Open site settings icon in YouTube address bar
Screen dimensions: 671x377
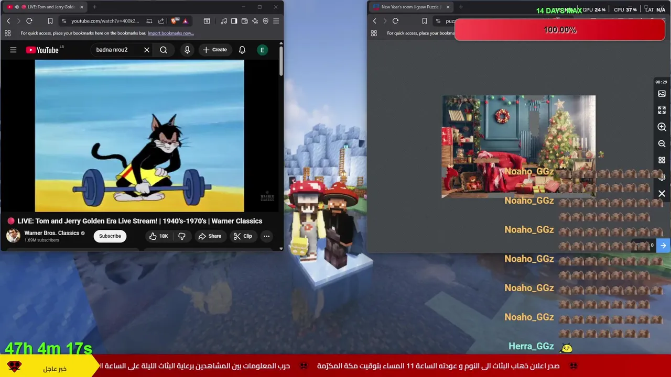pos(63,21)
